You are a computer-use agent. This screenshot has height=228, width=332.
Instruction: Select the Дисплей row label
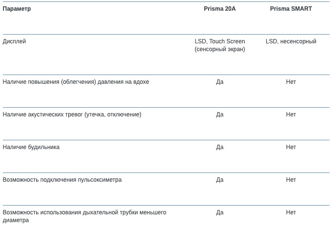14,41
